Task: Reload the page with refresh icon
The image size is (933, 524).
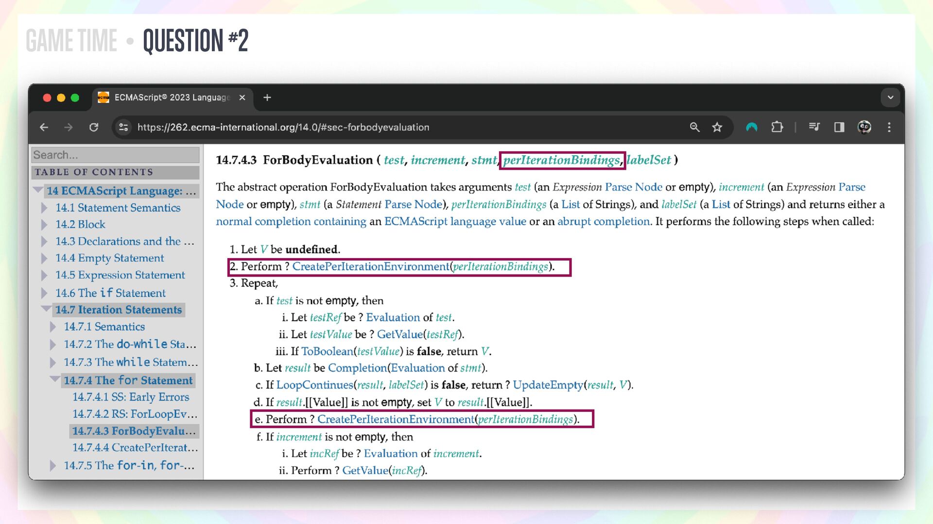Action: (x=94, y=127)
